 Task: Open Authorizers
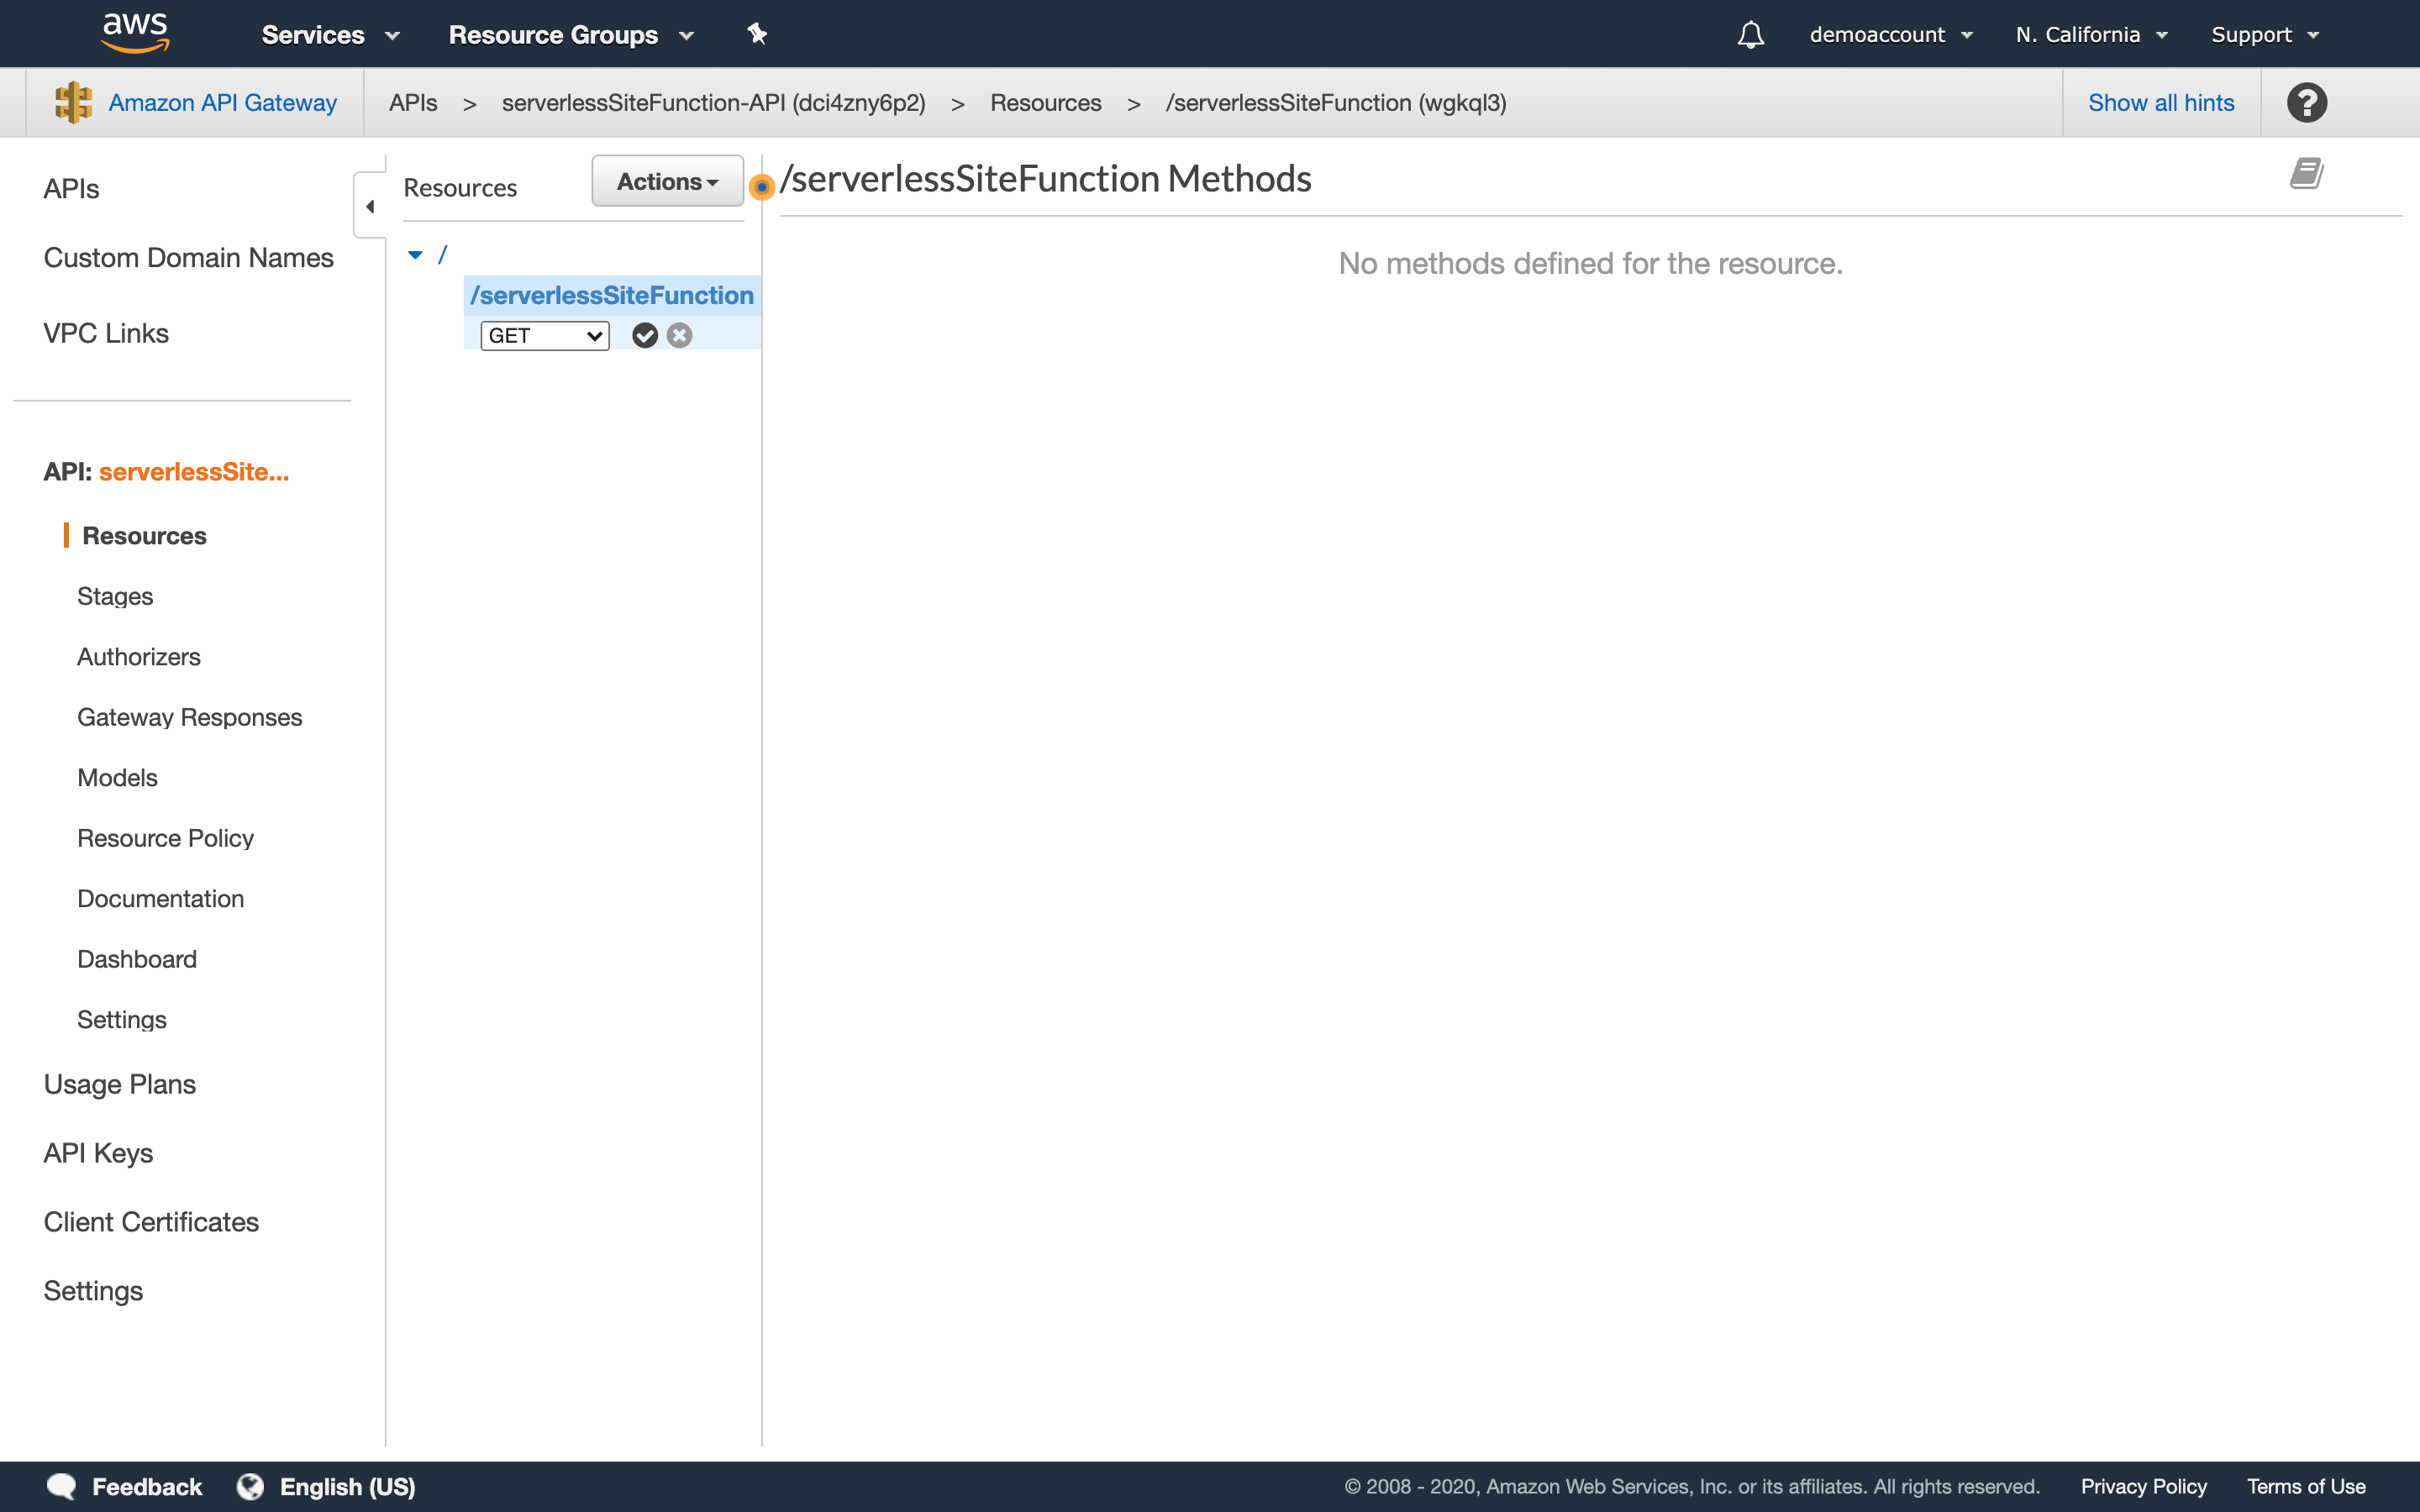click(x=139, y=656)
